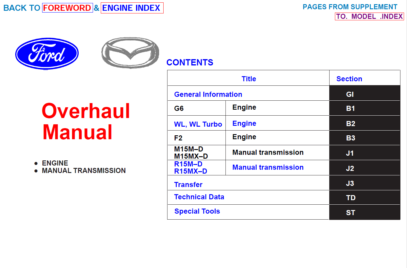
Task: Click the BACK TO text
Action: 22,8
